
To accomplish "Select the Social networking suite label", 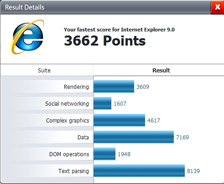I will pyautogui.click(x=67, y=104).
